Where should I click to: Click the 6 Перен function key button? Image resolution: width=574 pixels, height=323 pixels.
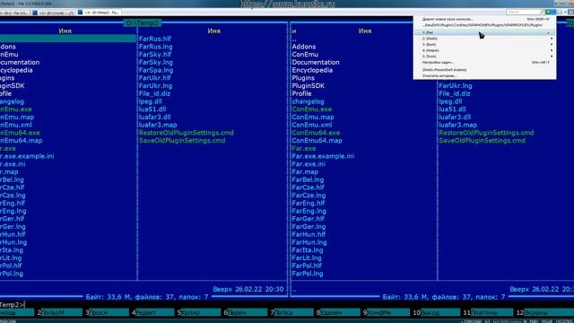coord(245,313)
